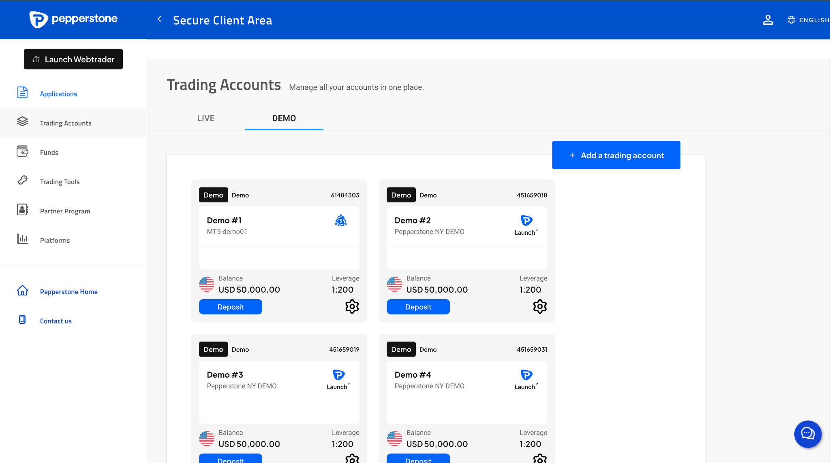Click the Demo badge on account 451659031
This screenshot has height=463, width=830.
(x=401, y=349)
